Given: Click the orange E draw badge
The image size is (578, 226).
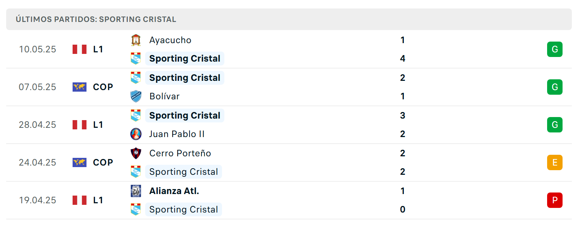Looking at the screenshot, I should pos(555,162).
